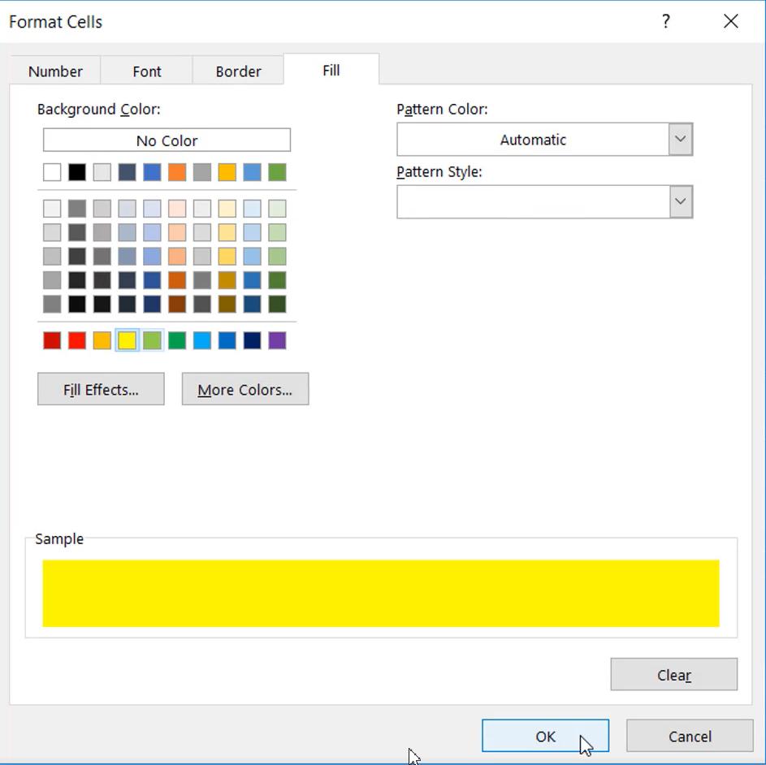Confirm with the OK button
The image size is (766, 765).
[545, 737]
